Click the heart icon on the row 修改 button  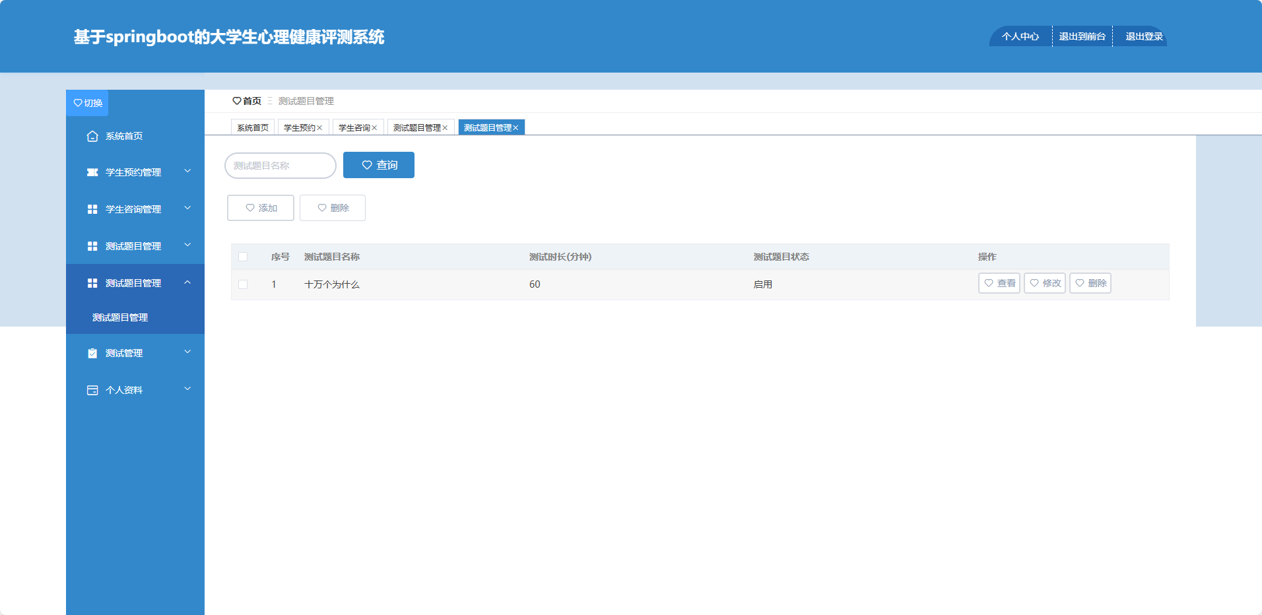(x=1034, y=283)
